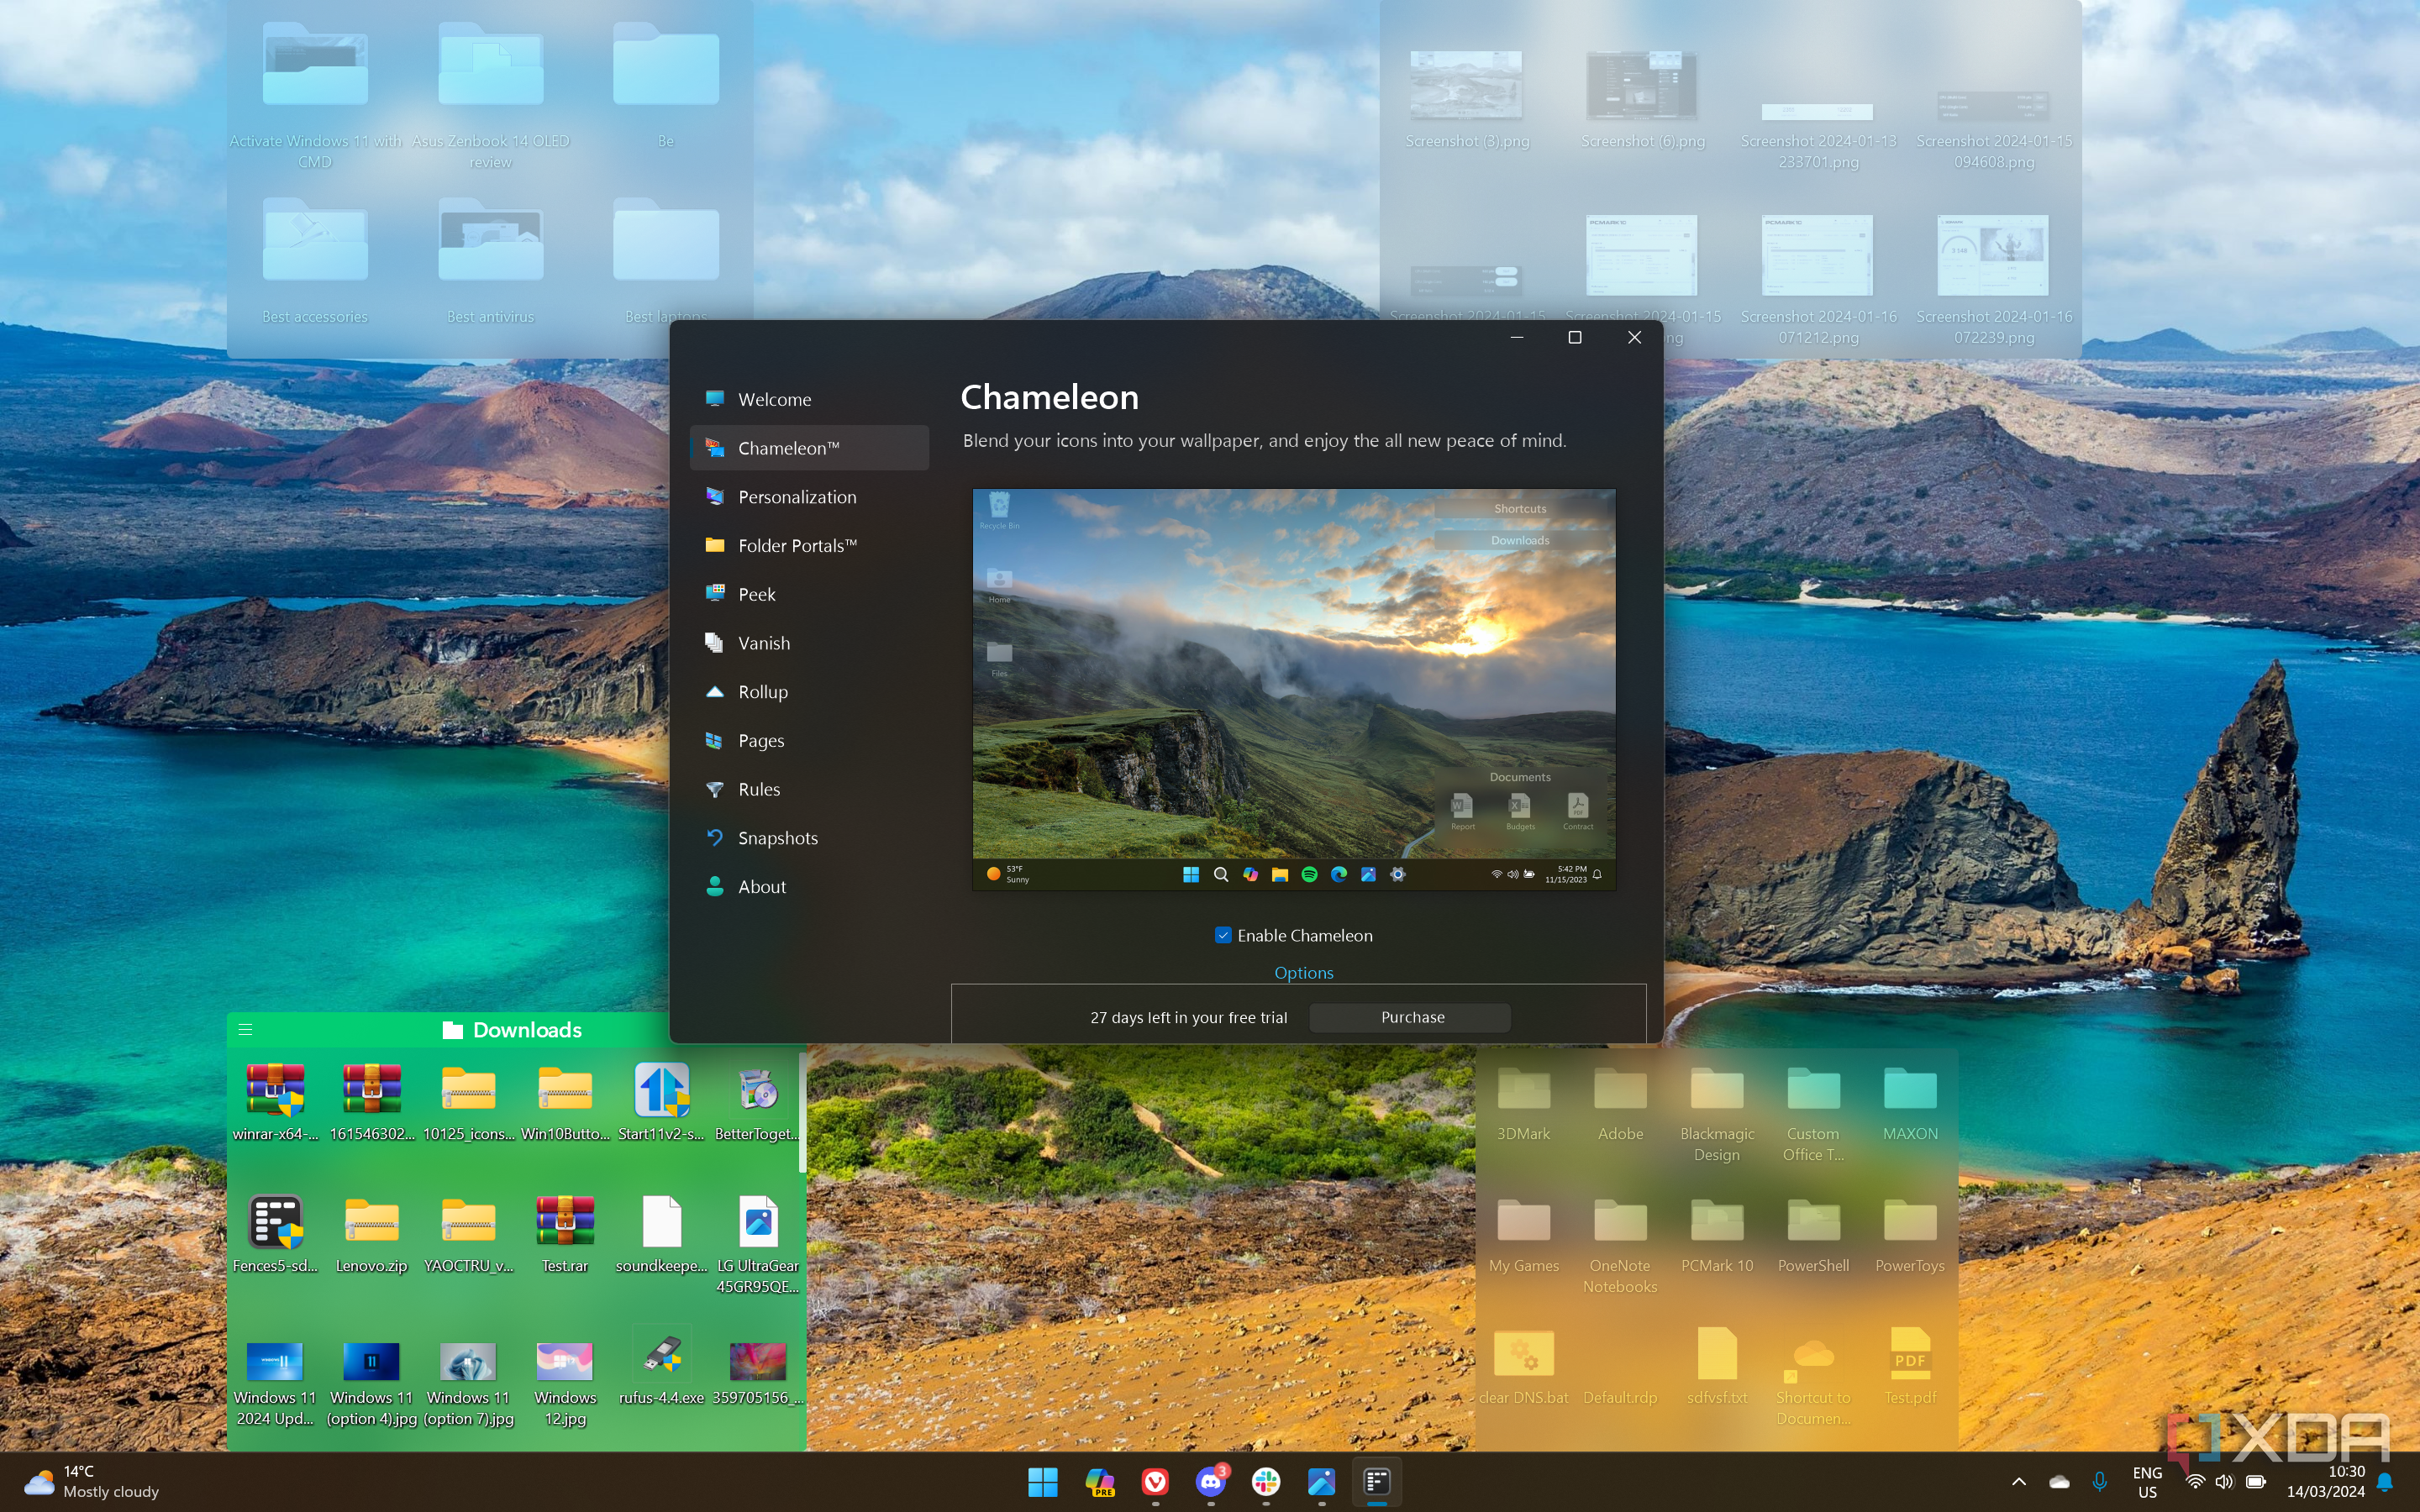Select the 3DMark folder
This screenshot has height=1512, width=2420.
[1523, 1102]
